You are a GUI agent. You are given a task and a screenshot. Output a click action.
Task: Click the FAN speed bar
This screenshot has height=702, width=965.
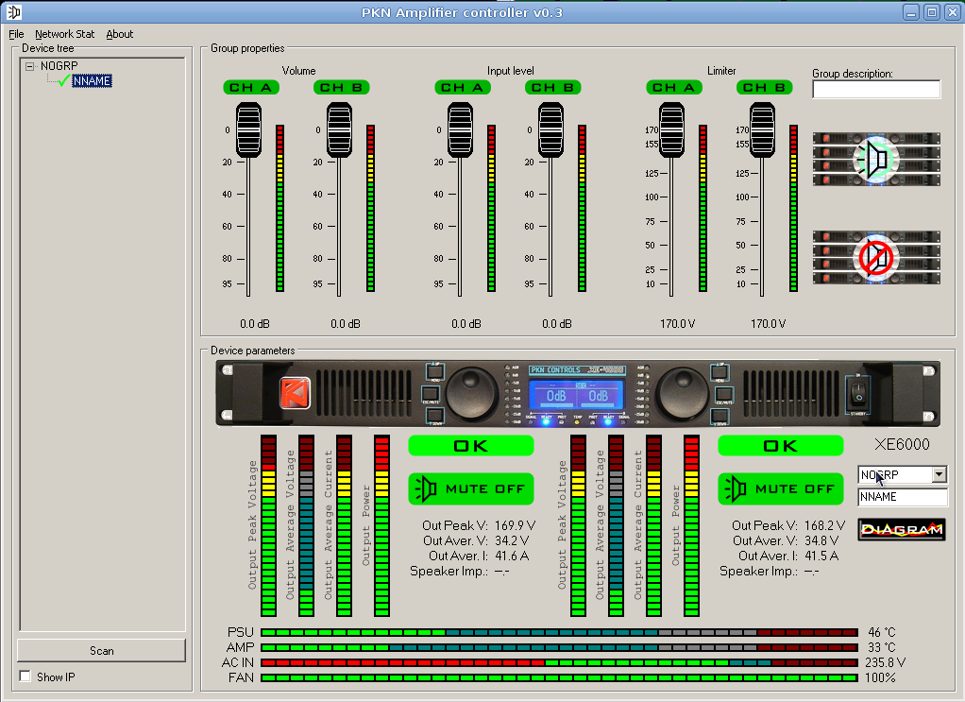click(x=559, y=678)
